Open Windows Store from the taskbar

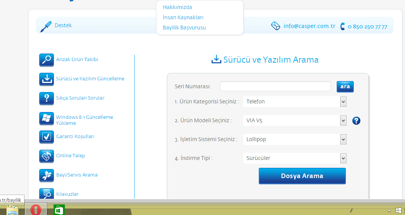click(59, 210)
